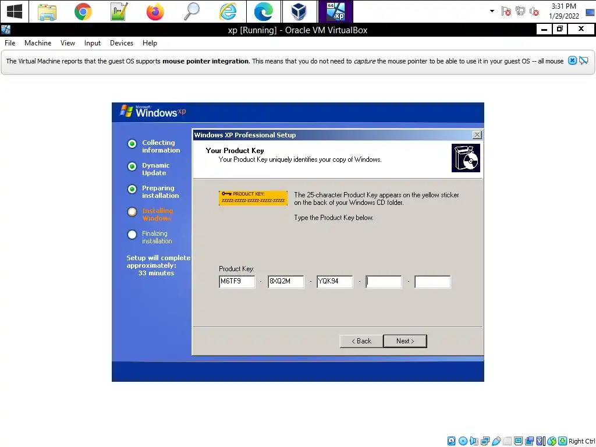Image resolution: width=596 pixels, height=447 pixels.
Task: Minimize the VirtualBox window
Action: click(x=544, y=29)
